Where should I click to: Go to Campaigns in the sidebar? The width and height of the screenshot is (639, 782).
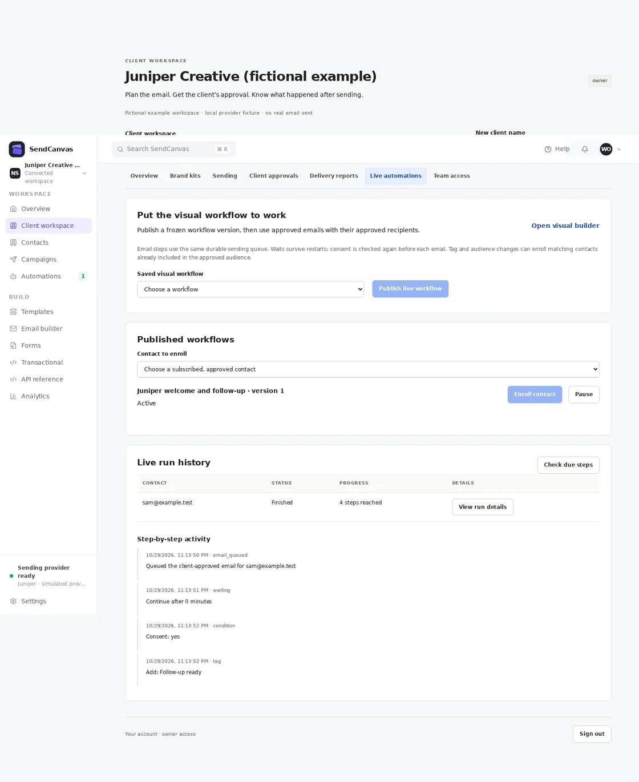pyautogui.click(x=48, y=259)
